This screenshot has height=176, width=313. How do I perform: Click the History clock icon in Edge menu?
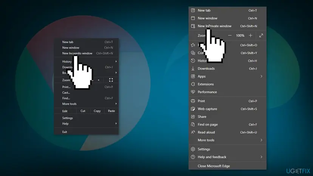pyautogui.click(x=193, y=61)
